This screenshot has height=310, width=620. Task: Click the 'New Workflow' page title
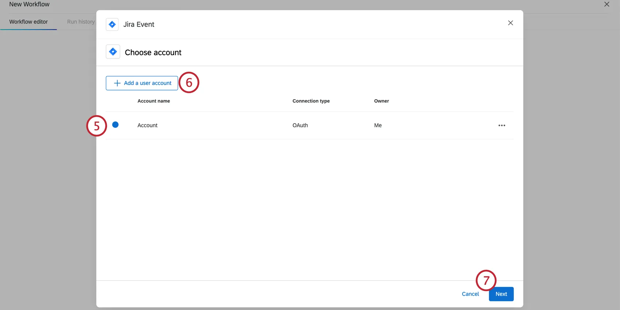[x=29, y=4]
